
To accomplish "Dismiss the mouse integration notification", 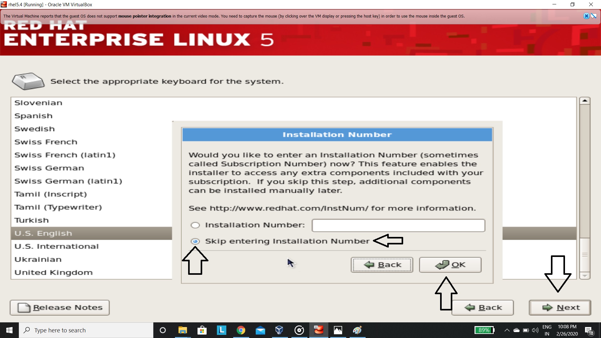I will pos(586,16).
